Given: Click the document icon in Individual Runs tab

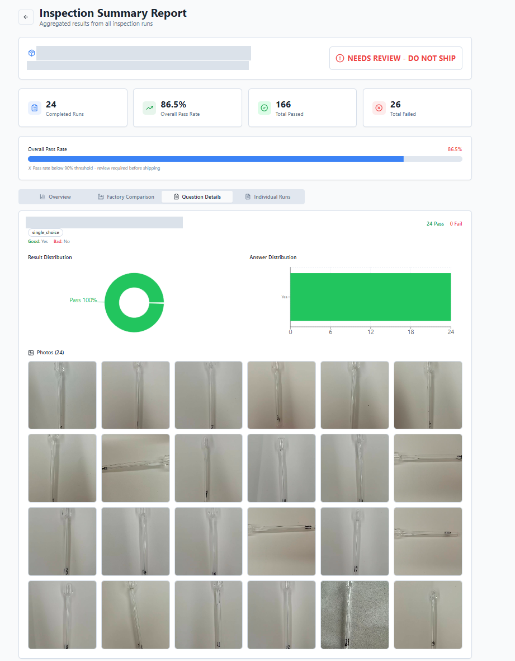Looking at the screenshot, I should pyautogui.click(x=248, y=197).
